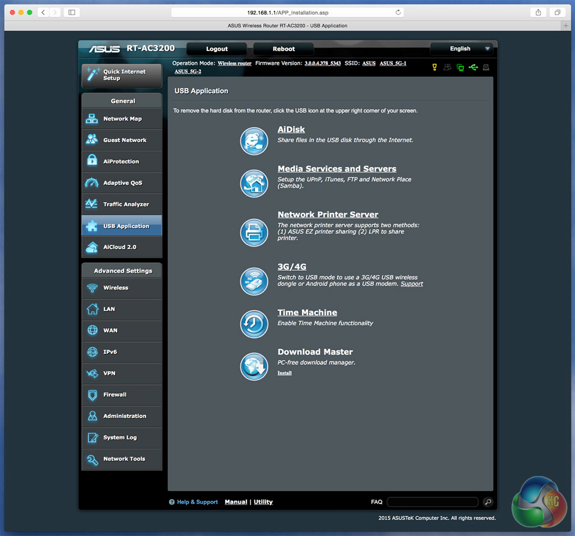Image resolution: width=575 pixels, height=536 pixels.
Task: Reload page using Safari refresh icon
Action: [398, 12]
